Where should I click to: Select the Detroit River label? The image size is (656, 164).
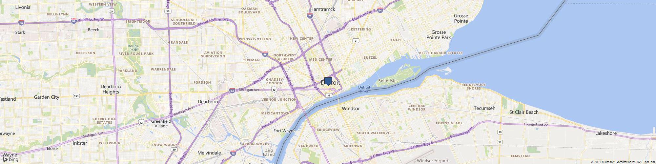[364, 89]
